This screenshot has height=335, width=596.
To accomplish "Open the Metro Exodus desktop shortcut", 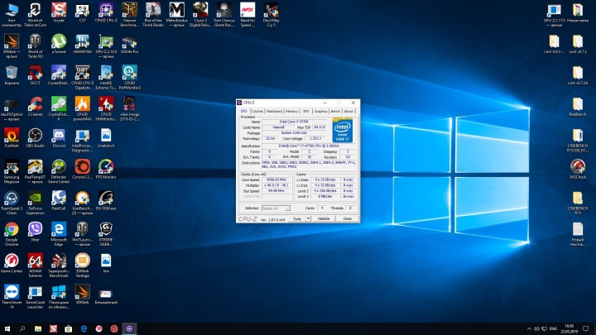I will (x=177, y=14).
